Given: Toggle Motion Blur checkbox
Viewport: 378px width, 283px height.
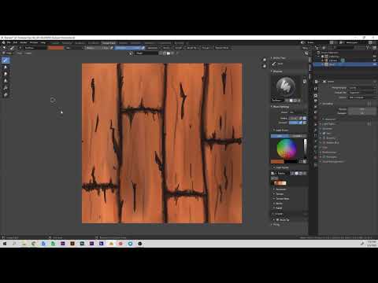Looking at the screenshot, I should tap(324, 142).
